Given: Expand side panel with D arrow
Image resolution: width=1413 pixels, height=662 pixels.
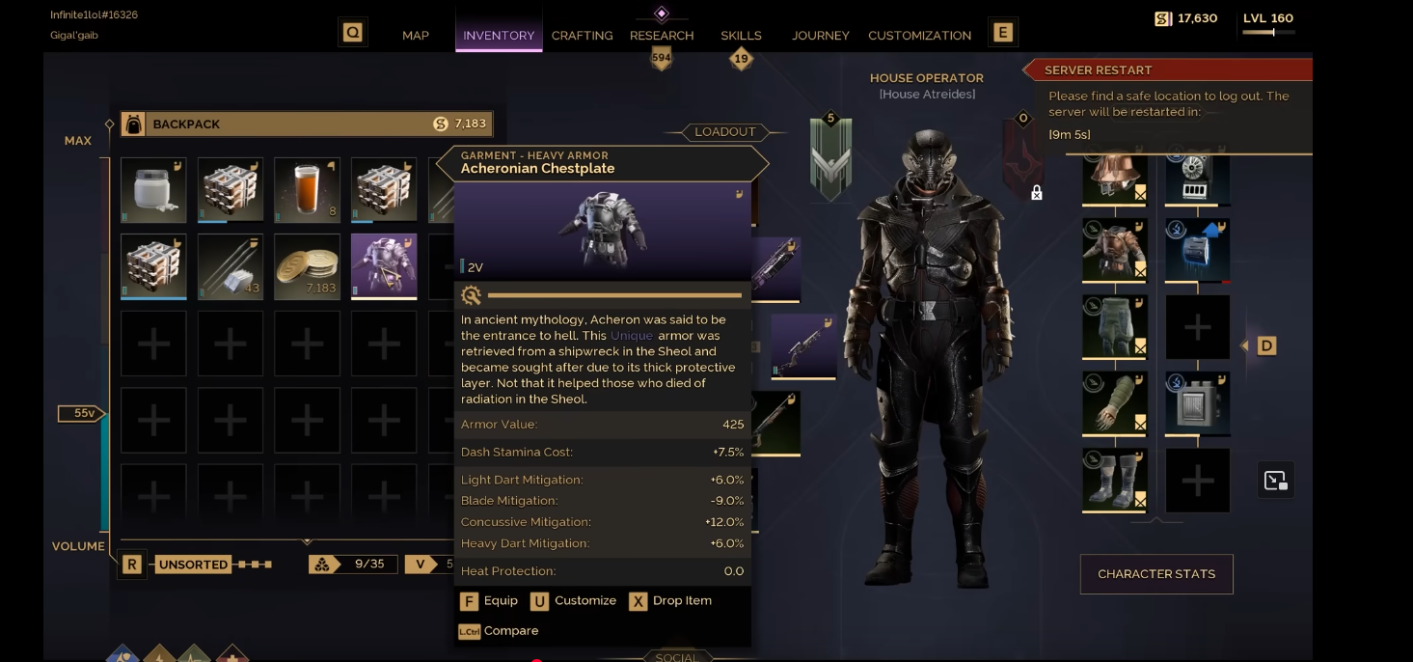Looking at the screenshot, I should [x=1266, y=345].
